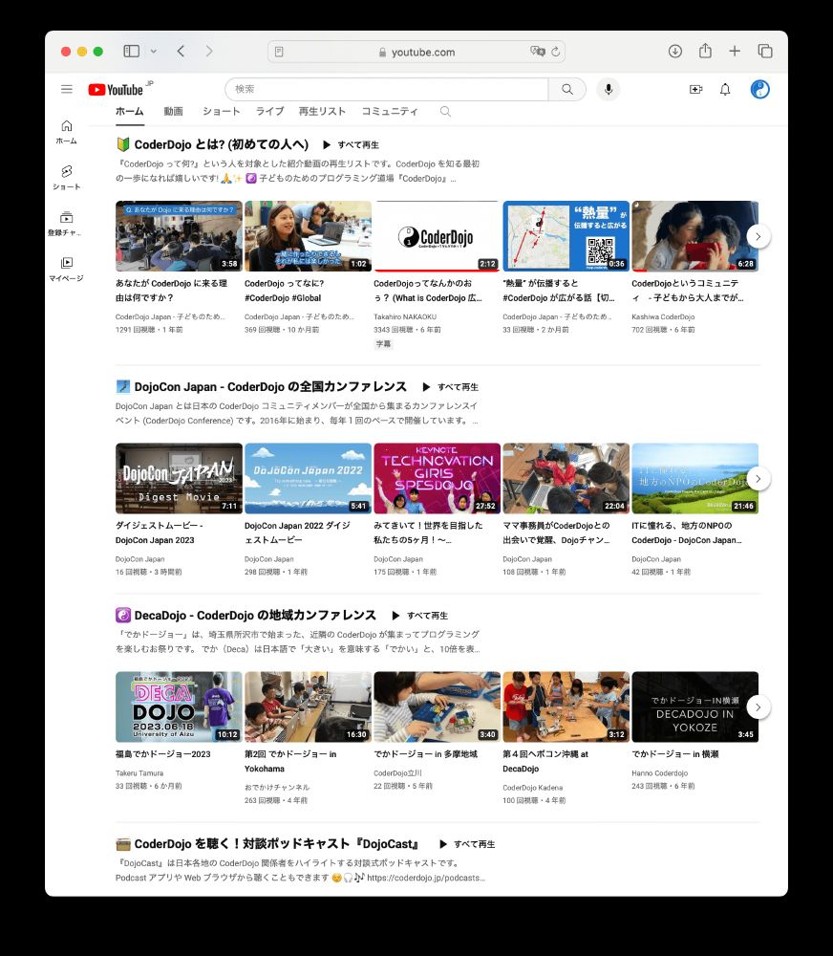Open a new Safari tab
The image size is (833, 956).
pos(735,52)
